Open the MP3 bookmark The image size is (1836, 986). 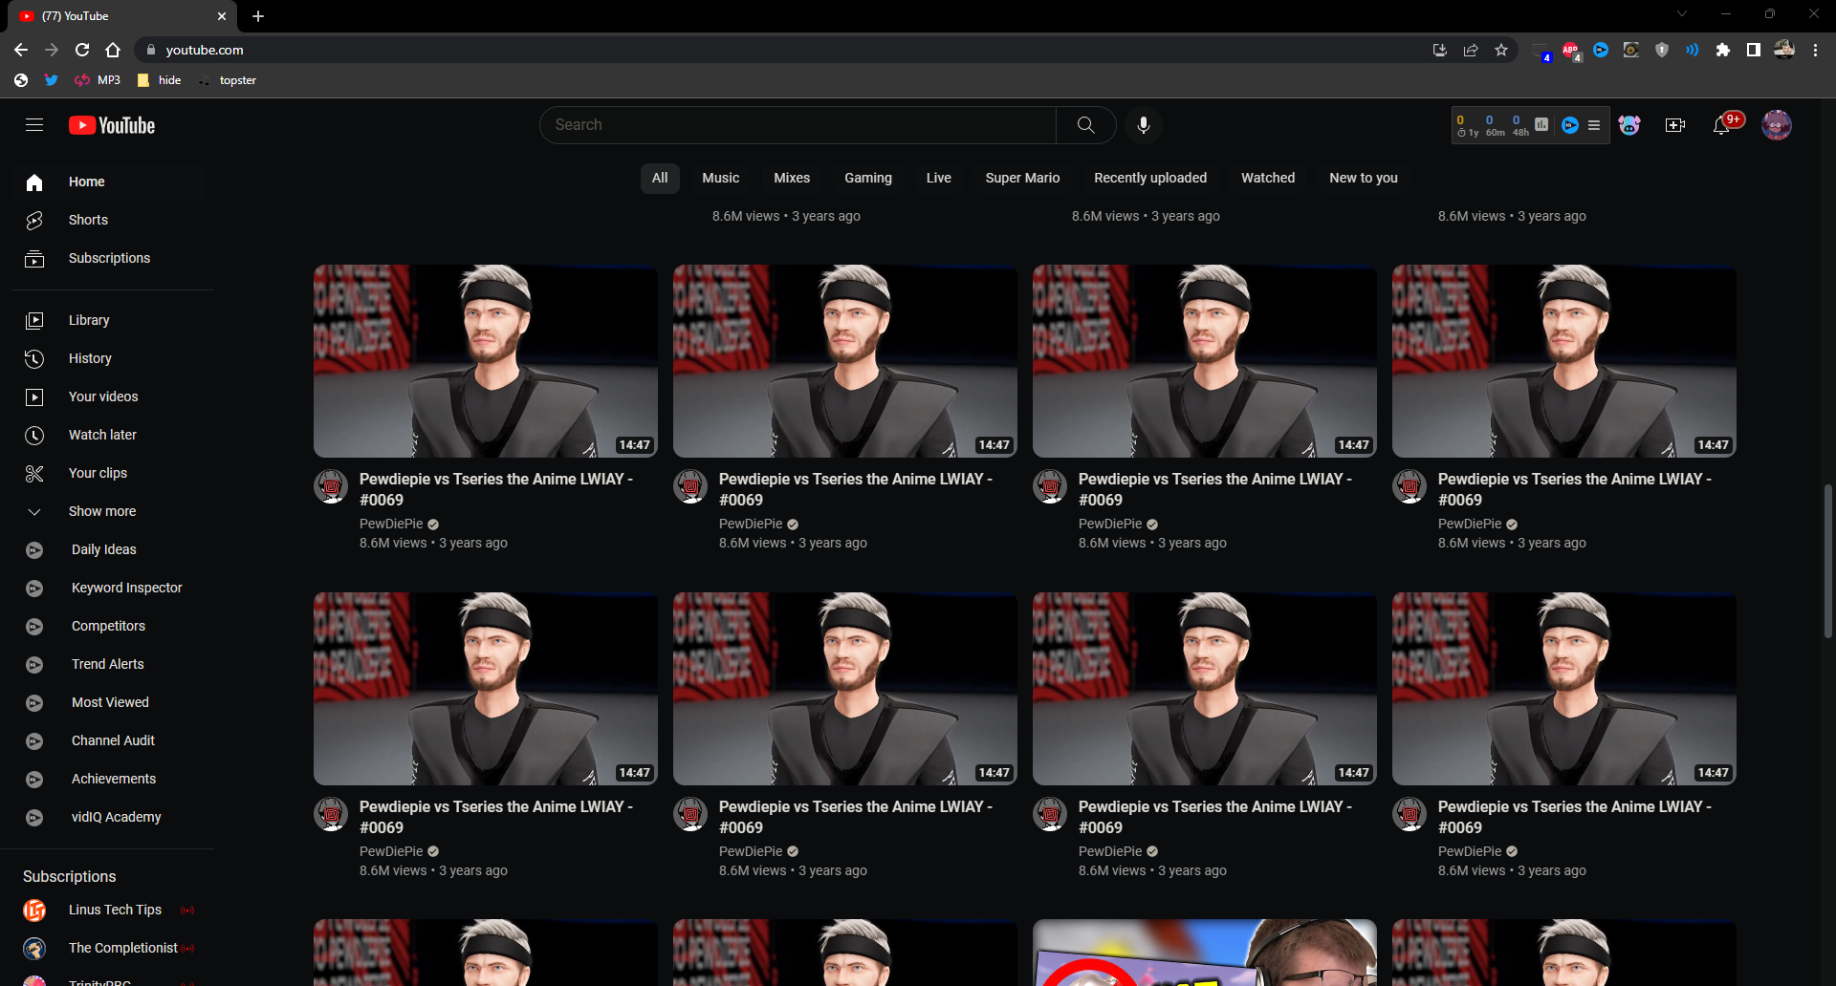coord(98,80)
